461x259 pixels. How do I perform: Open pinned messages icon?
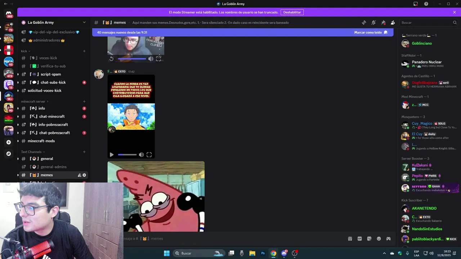(x=383, y=22)
